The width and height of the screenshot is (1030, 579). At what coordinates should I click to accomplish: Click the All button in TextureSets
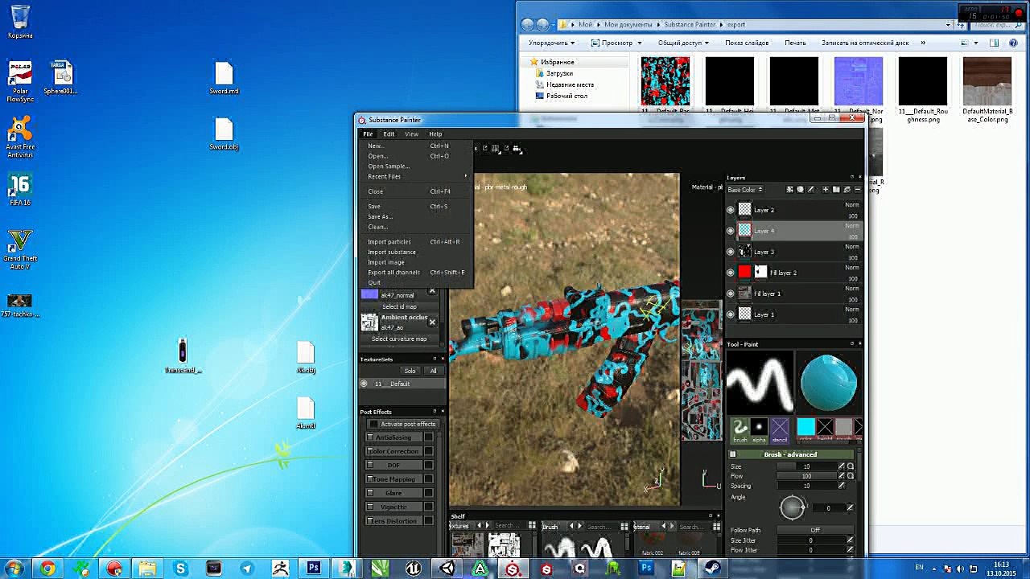pyautogui.click(x=433, y=371)
